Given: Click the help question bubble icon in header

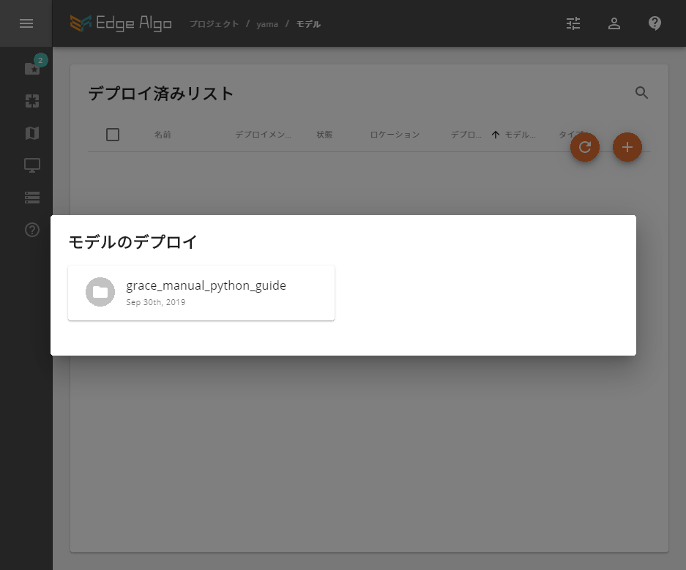Looking at the screenshot, I should 655,23.
